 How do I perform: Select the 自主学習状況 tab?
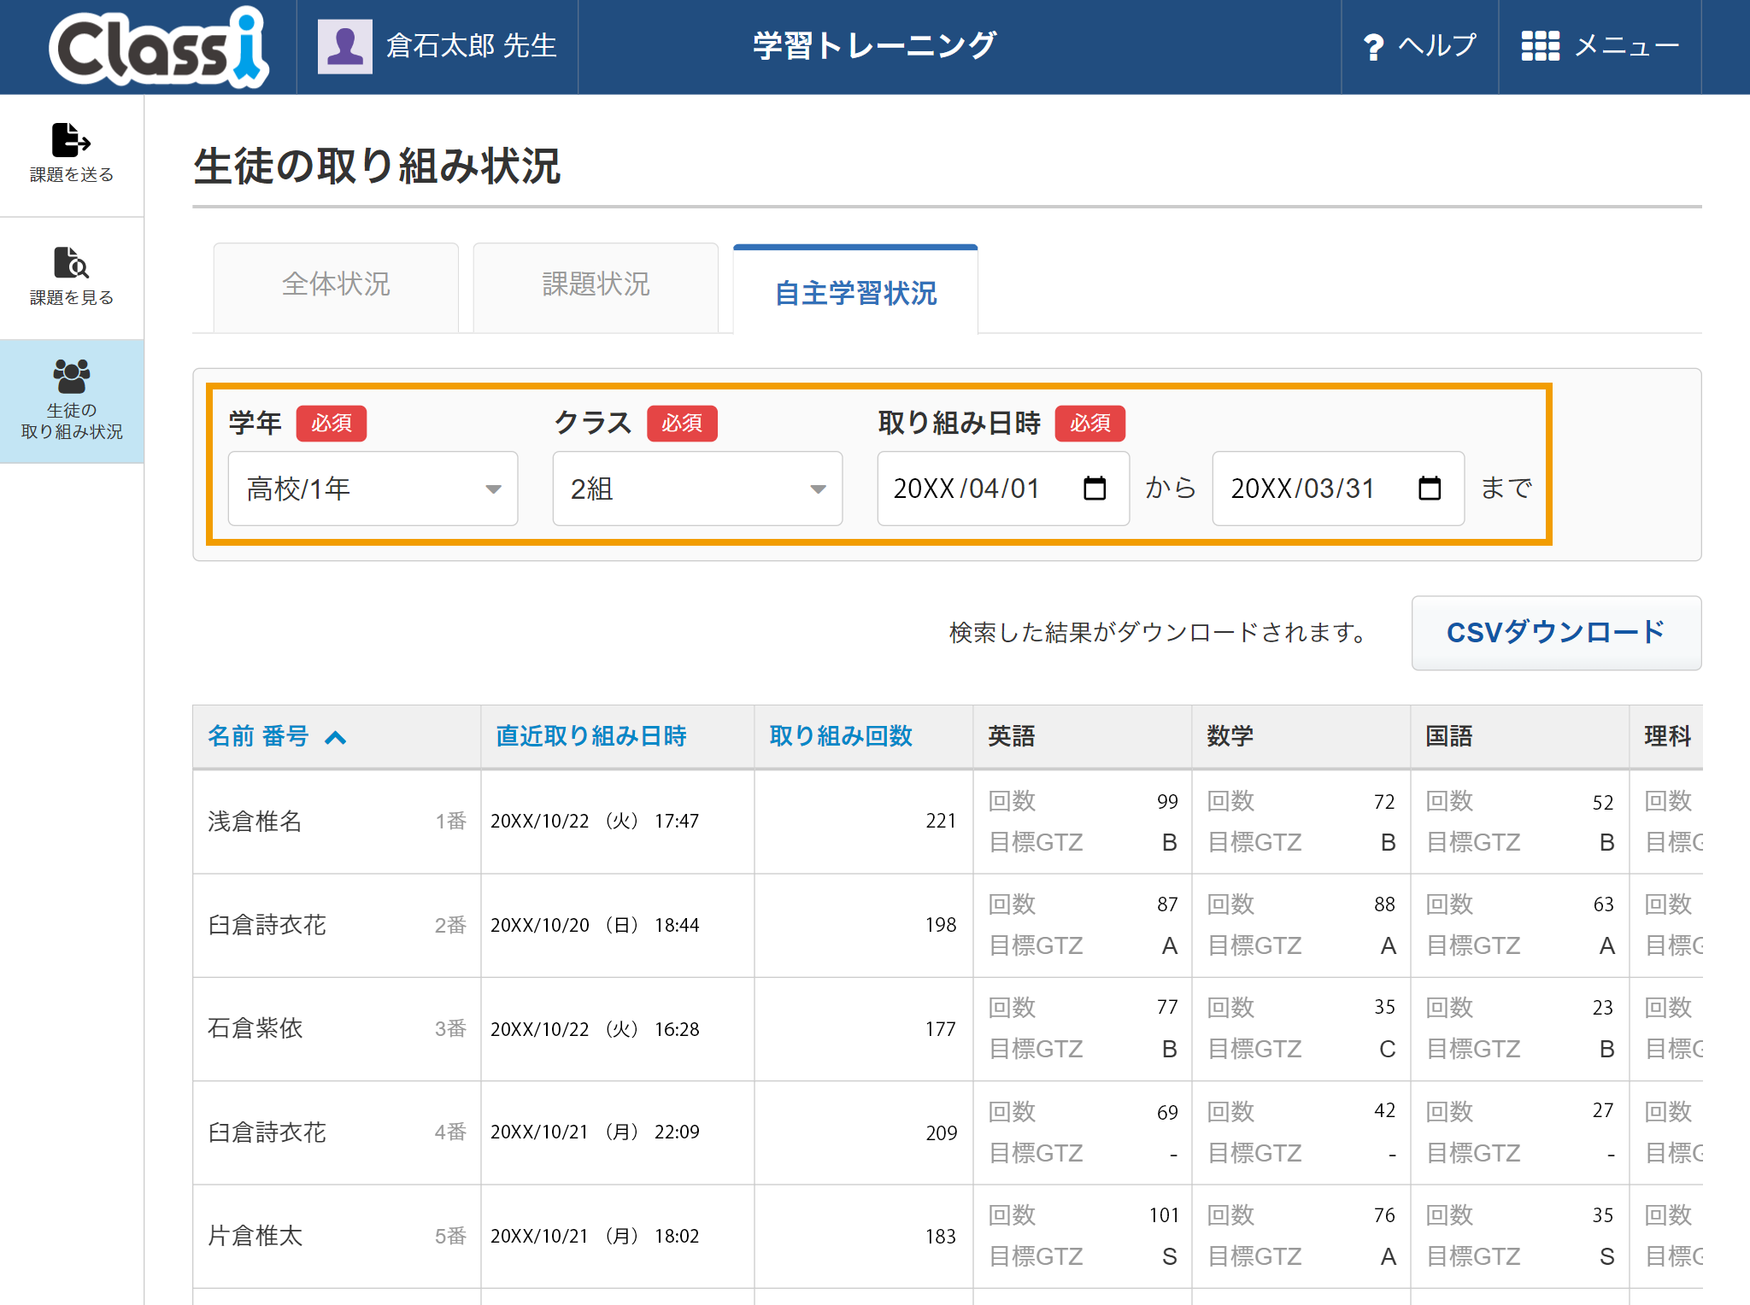pos(855,290)
